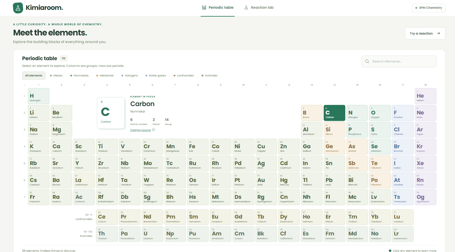This screenshot has height=252, width=455.
Task: Select the Copper element tile
Action: point(266,146)
